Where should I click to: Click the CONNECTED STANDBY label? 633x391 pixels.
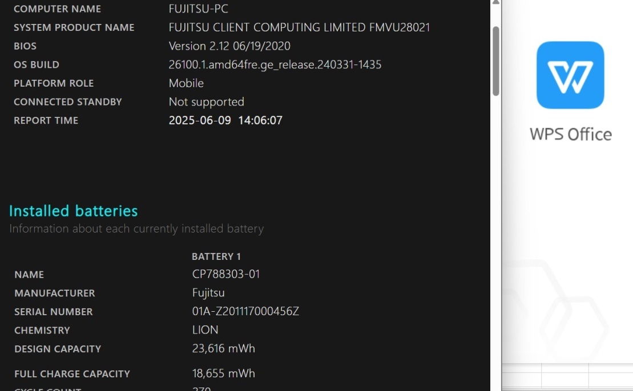click(x=68, y=101)
